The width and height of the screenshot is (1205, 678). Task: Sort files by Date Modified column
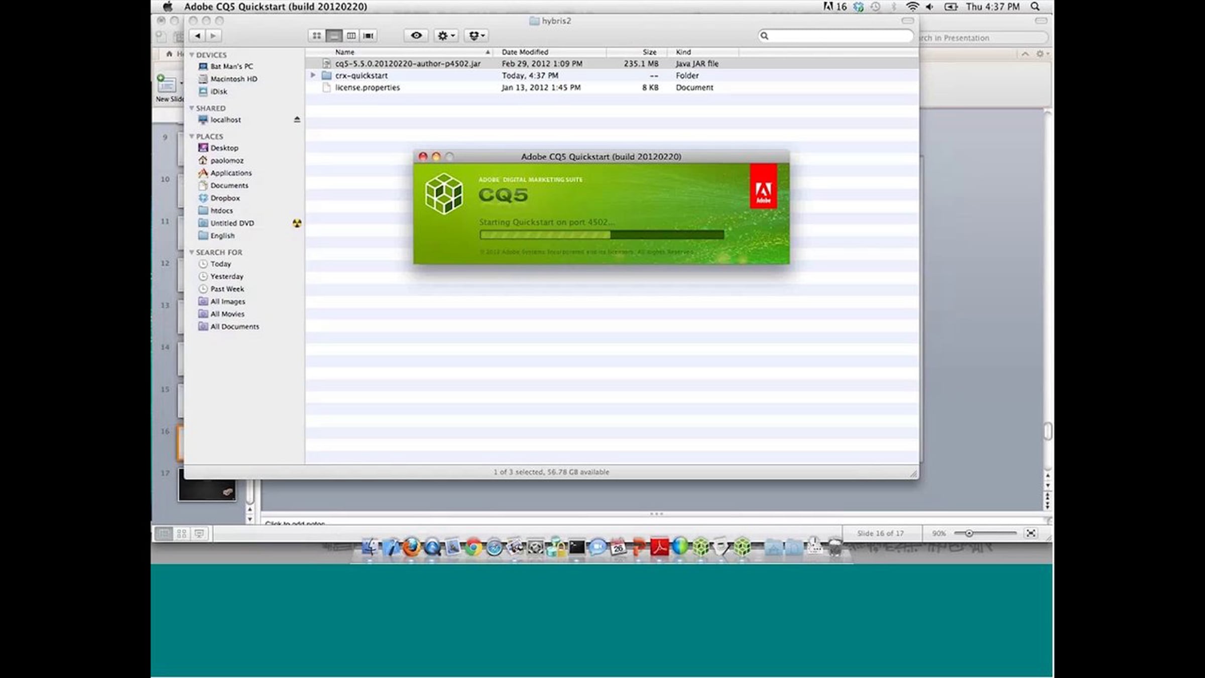pos(525,52)
